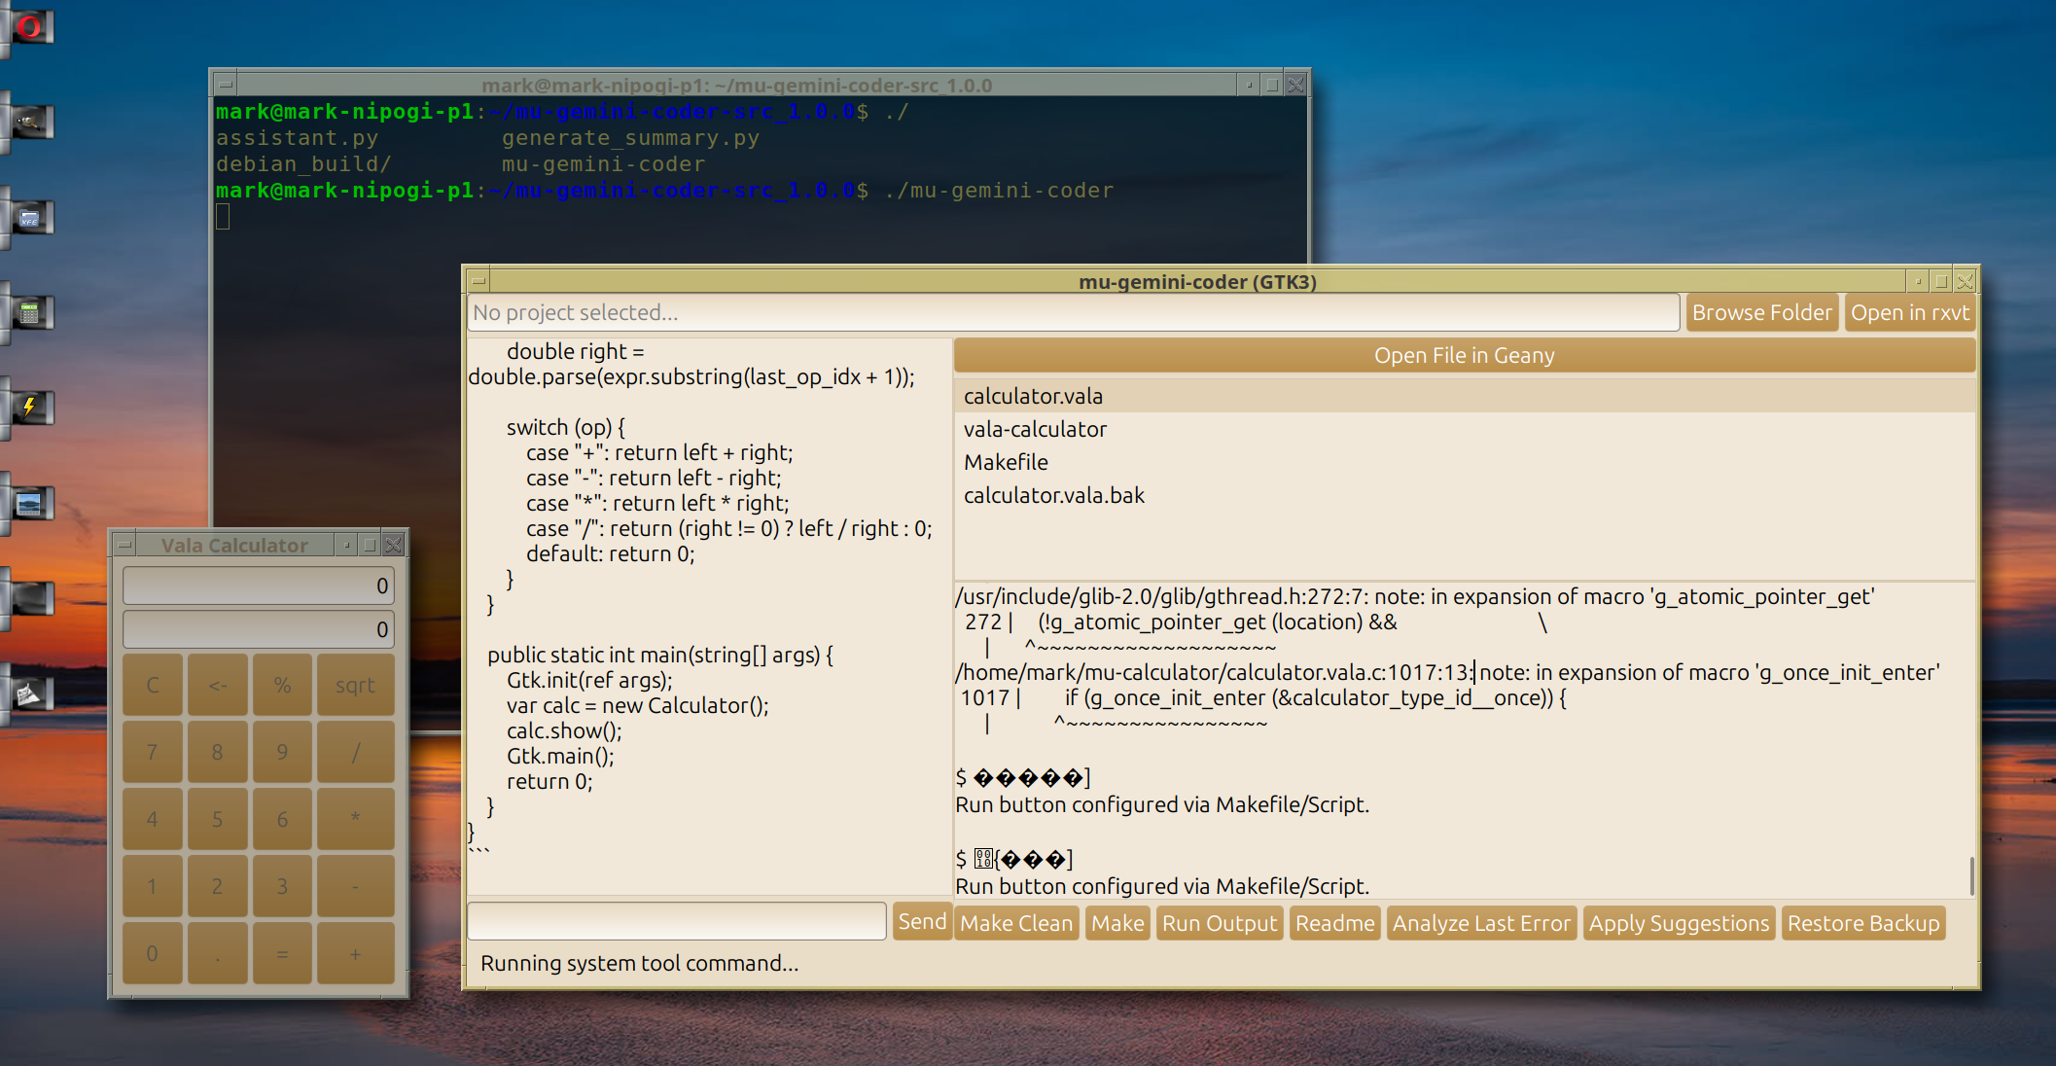Click the 0 digit key in Vala Calculator
Viewport: 2056px width, 1066px height.
(152, 953)
